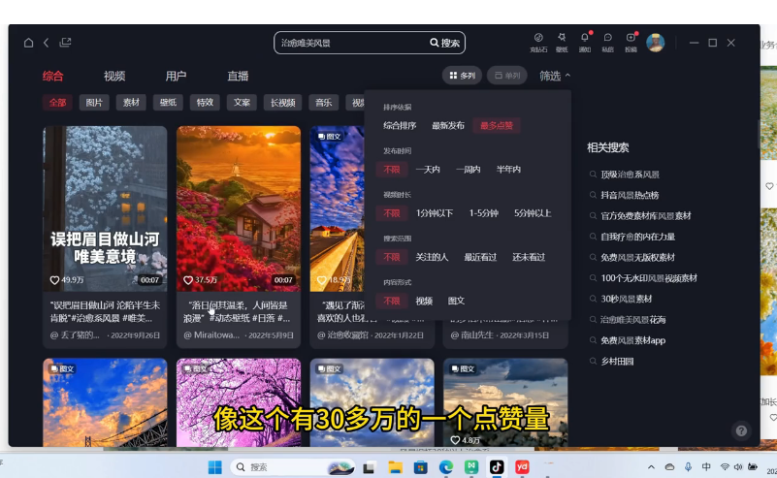Choose 1-5分钟 video duration
777x478 pixels.
(x=484, y=213)
